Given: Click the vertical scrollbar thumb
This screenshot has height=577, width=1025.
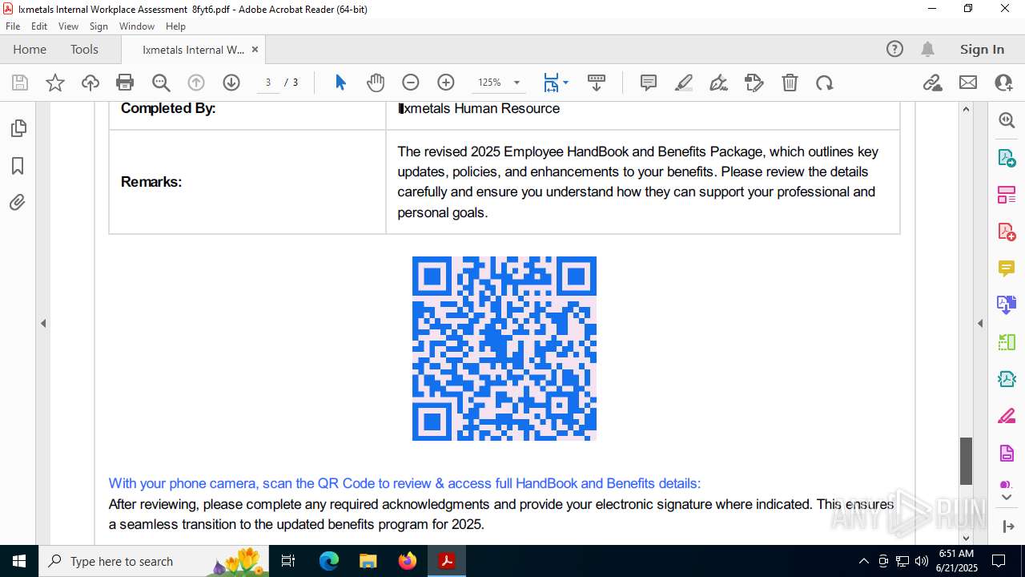Looking at the screenshot, I should coord(966,461).
